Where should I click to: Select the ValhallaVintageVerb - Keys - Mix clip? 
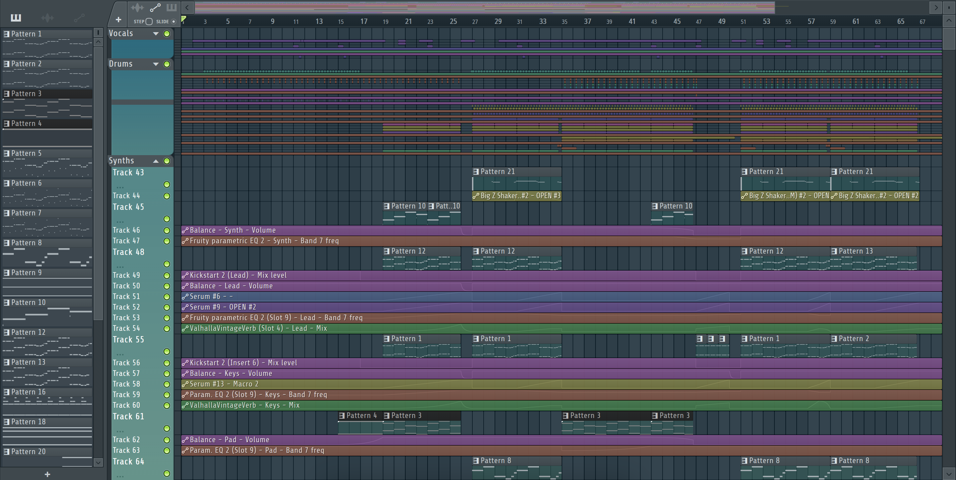point(562,405)
